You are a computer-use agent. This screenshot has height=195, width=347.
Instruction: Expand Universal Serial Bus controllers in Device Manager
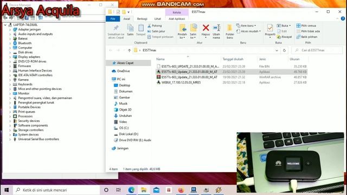[10, 139]
